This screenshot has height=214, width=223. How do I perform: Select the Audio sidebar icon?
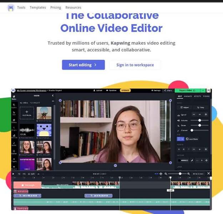[14, 144]
